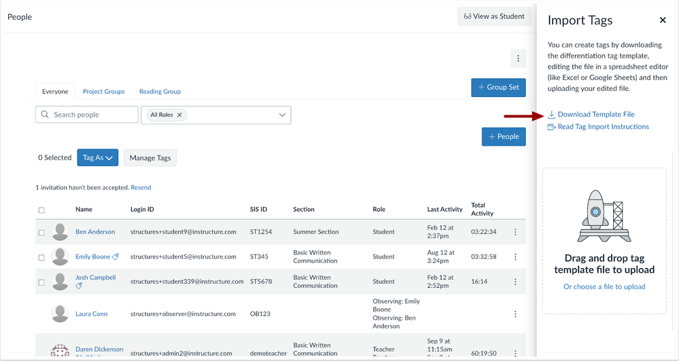This screenshot has height=361, width=679.
Task: Remove the All Roles filter chip
Action: click(179, 115)
